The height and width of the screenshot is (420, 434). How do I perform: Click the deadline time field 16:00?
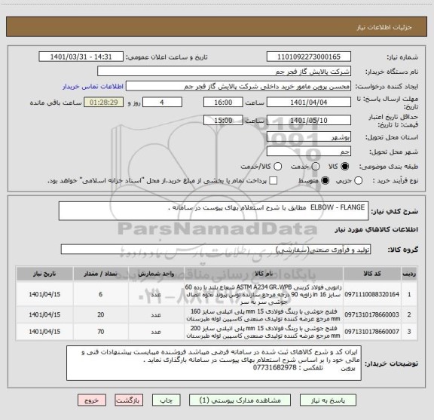[x=223, y=103]
